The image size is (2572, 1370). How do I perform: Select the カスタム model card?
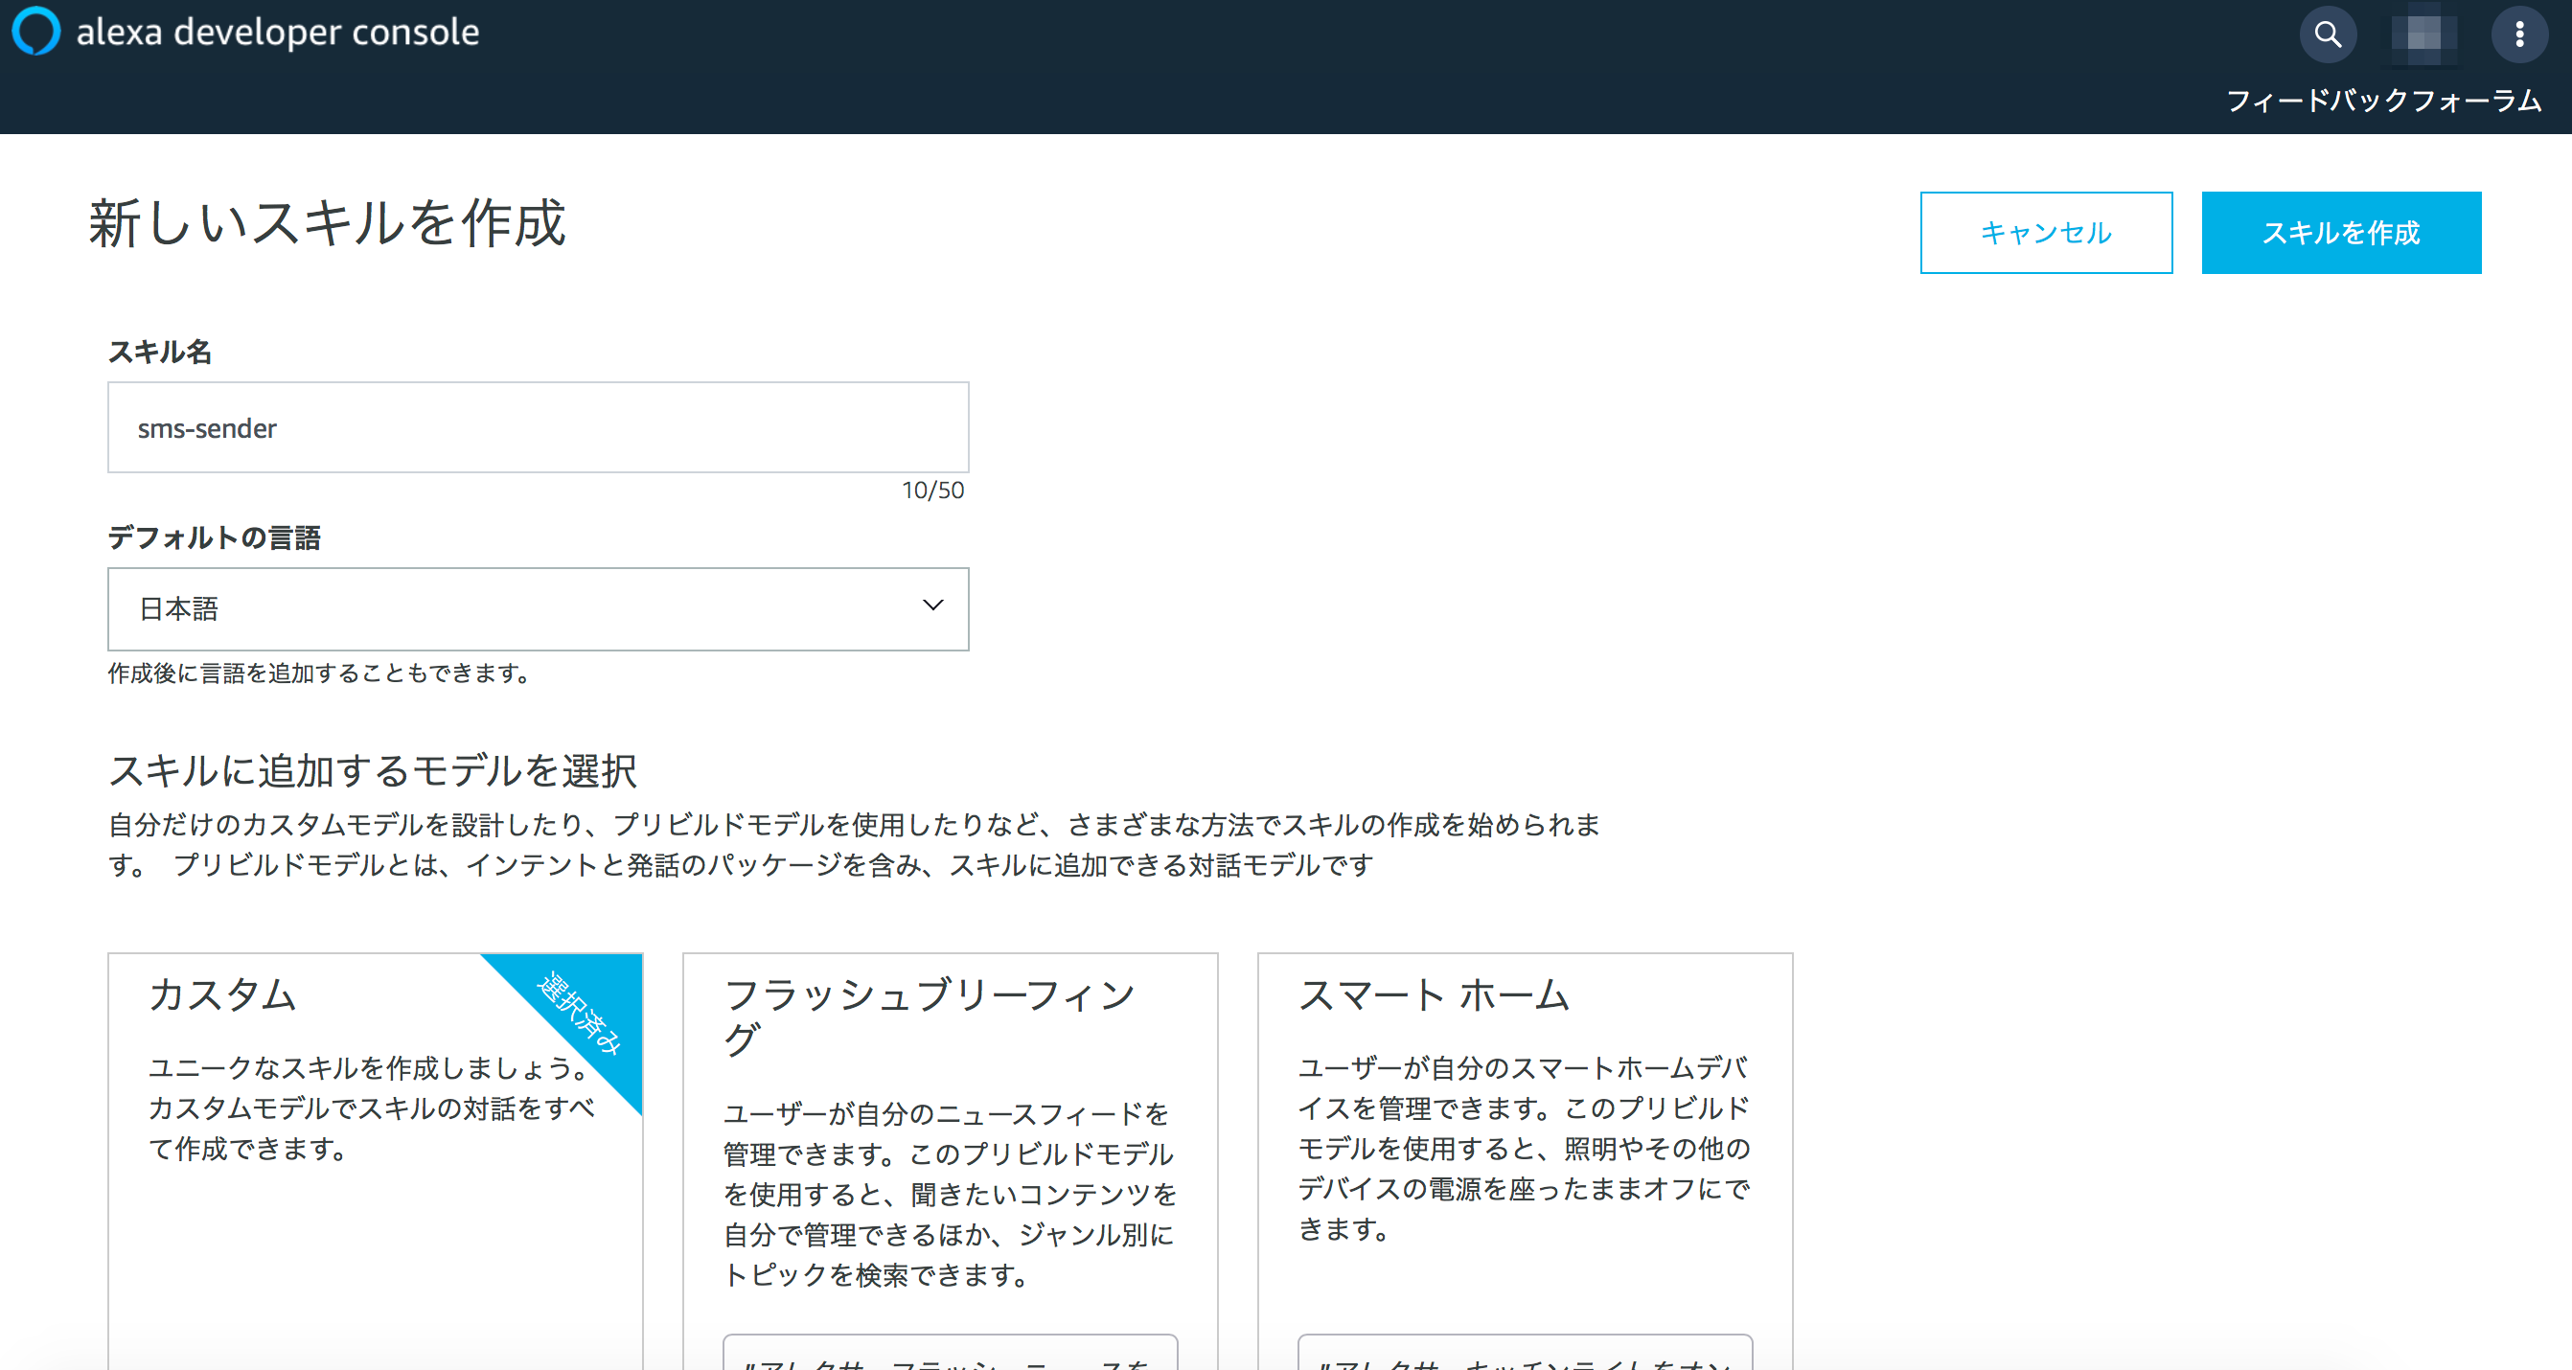point(376,1161)
